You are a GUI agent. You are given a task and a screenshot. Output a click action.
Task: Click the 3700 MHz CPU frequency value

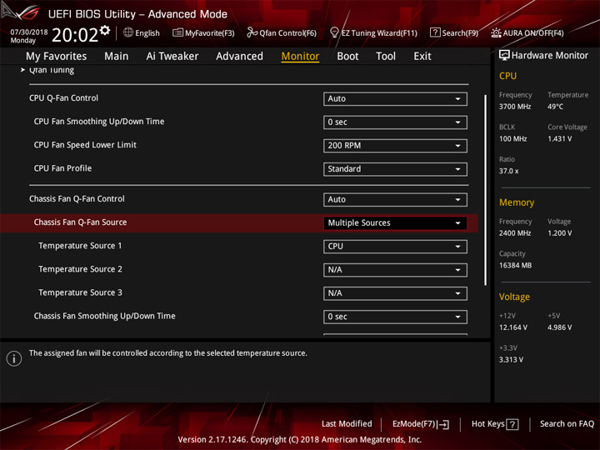tap(515, 107)
